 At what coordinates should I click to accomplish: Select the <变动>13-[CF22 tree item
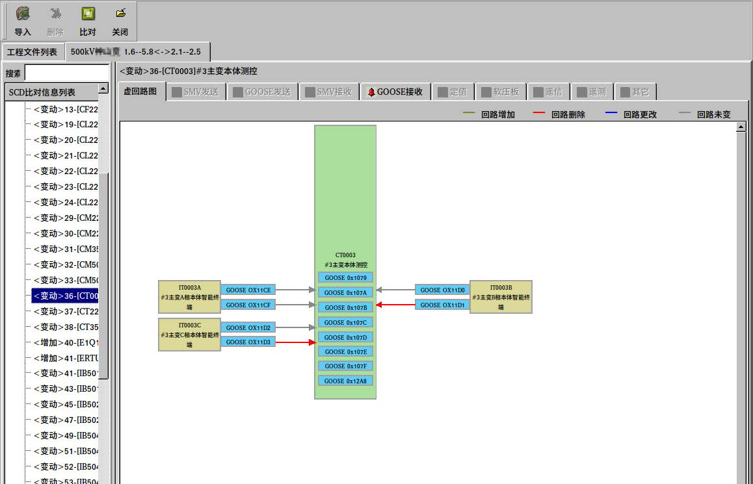[x=66, y=109]
